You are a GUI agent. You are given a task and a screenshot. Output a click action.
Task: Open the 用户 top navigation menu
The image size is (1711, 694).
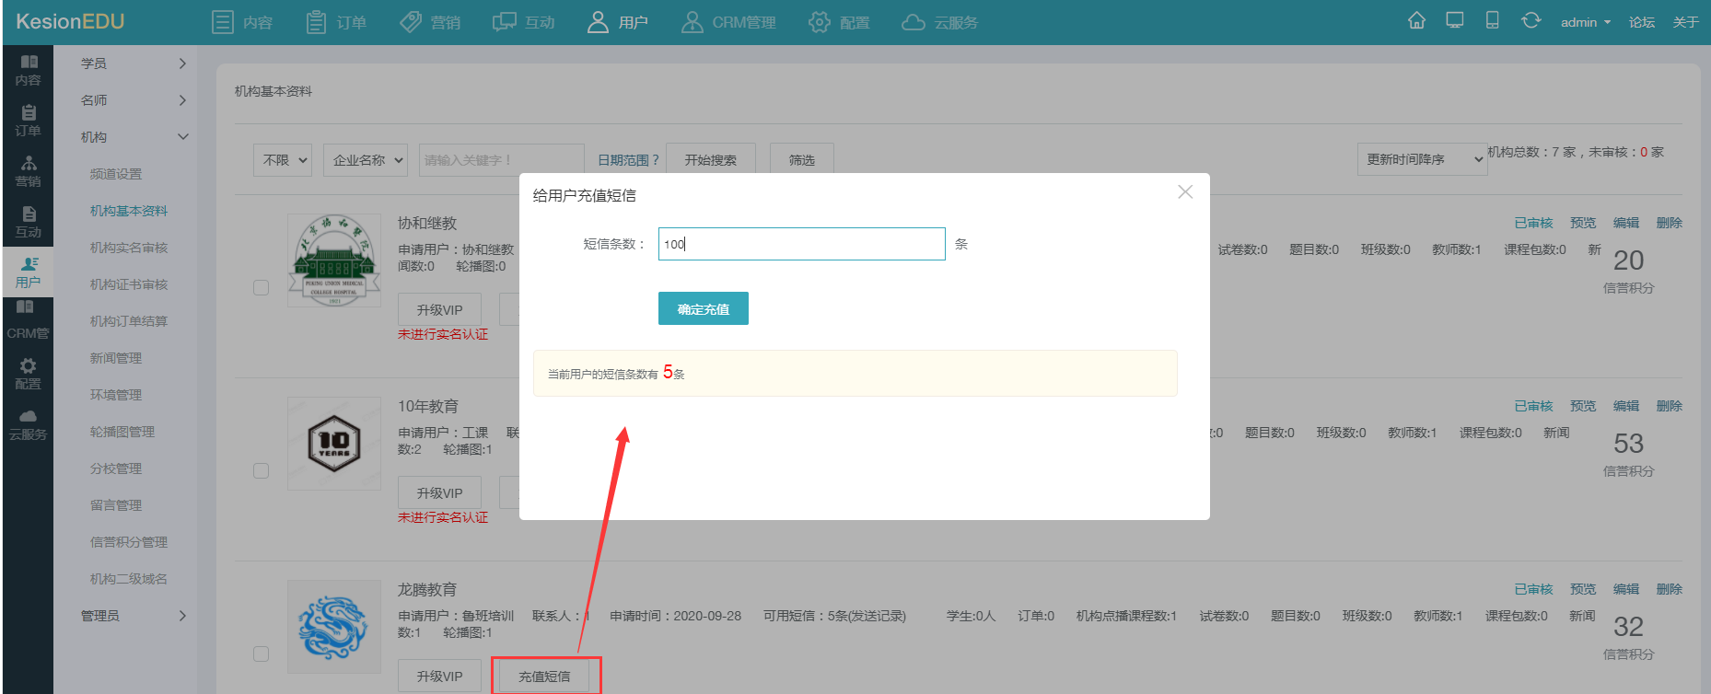(618, 22)
